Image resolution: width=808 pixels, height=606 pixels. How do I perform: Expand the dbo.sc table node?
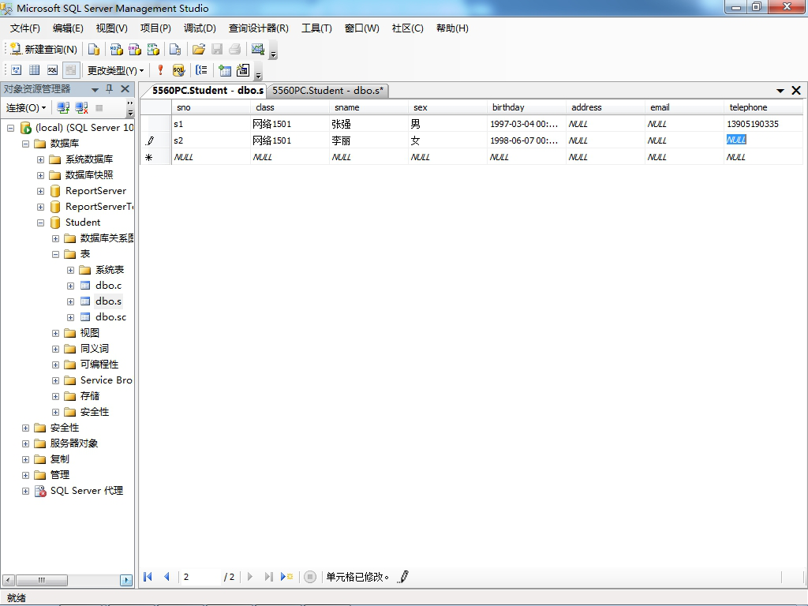(70, 317)
